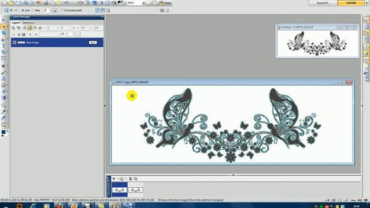The width and height of the screenshot is (370, 208).
Task: Open Internet Explorer from the taskbar
Action: coord(33,205)
